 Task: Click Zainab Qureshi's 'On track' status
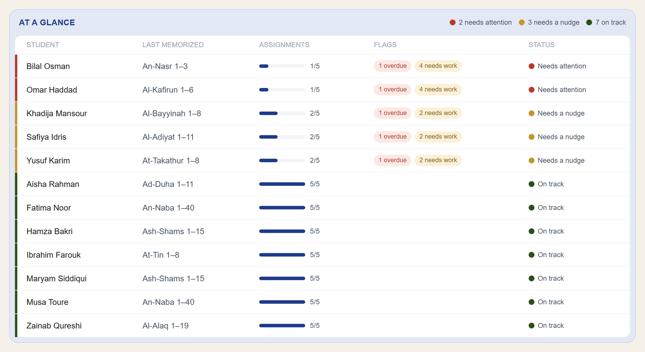pos(546,325)
